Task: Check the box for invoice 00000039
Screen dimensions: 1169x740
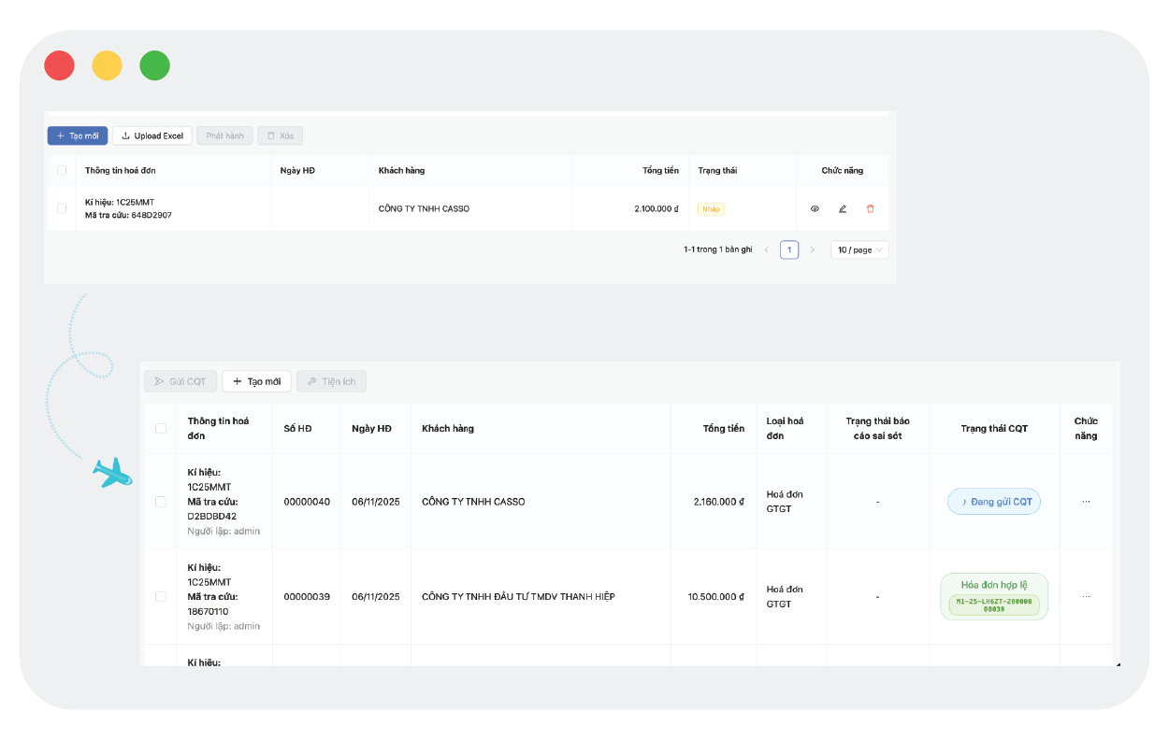Action: pos(161,596)
